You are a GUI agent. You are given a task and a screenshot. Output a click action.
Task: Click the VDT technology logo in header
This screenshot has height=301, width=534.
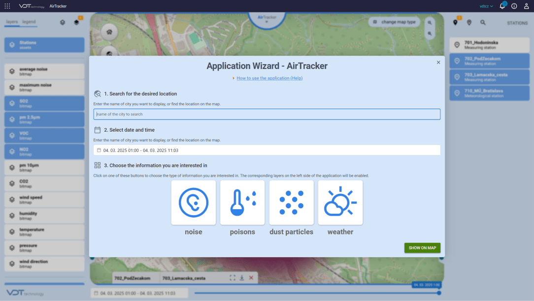[32, 6]
